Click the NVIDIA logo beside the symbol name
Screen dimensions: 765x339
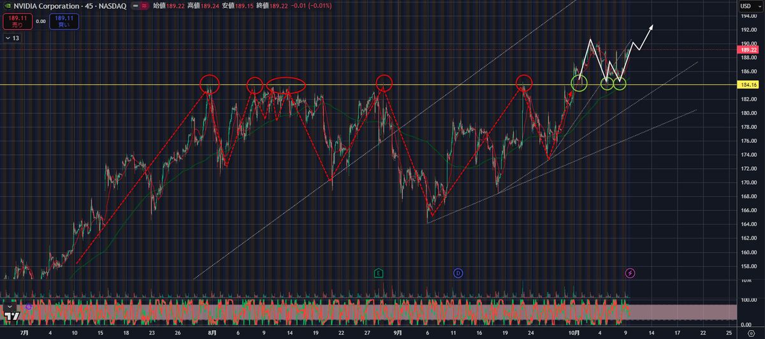[x=8, y=6]
